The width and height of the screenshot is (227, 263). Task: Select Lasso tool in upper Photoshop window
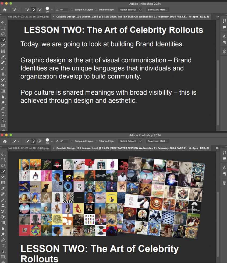click(x=3, y=34)
